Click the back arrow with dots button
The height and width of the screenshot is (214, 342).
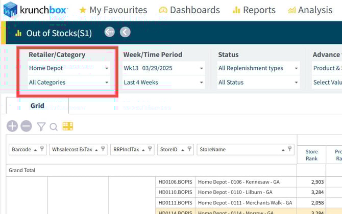(110, 32)
